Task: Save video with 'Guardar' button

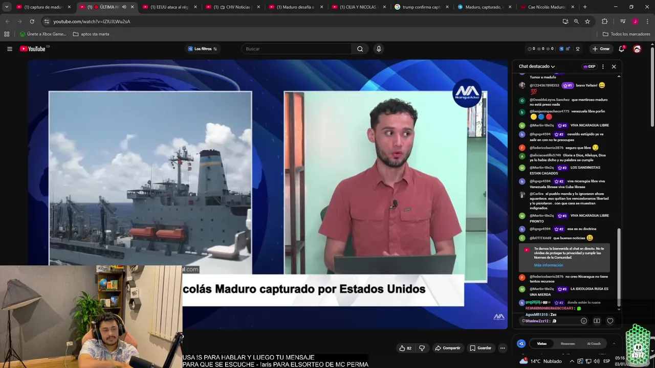Action: (481, 348)
